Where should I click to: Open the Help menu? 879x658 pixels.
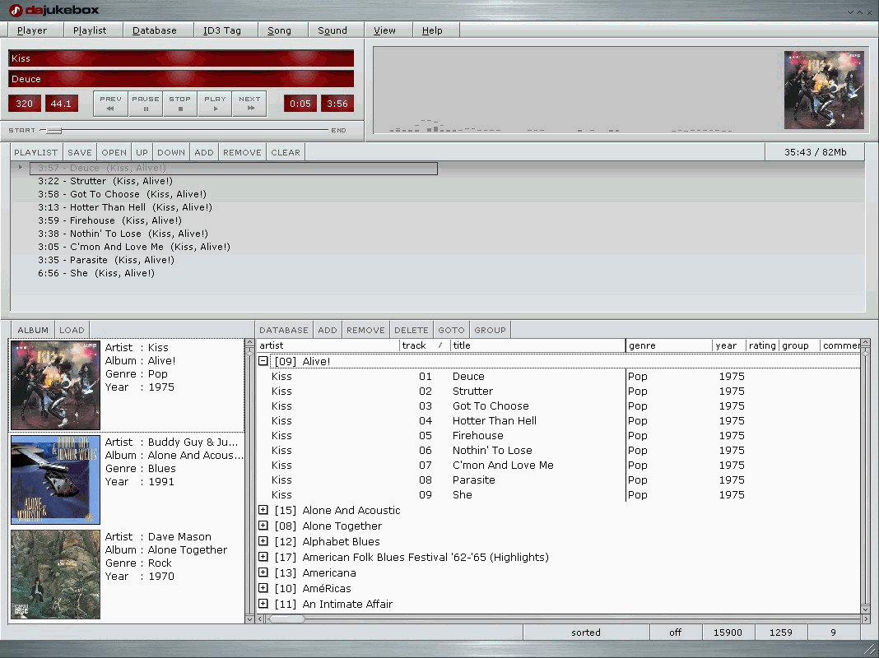(x=432, y=30)
